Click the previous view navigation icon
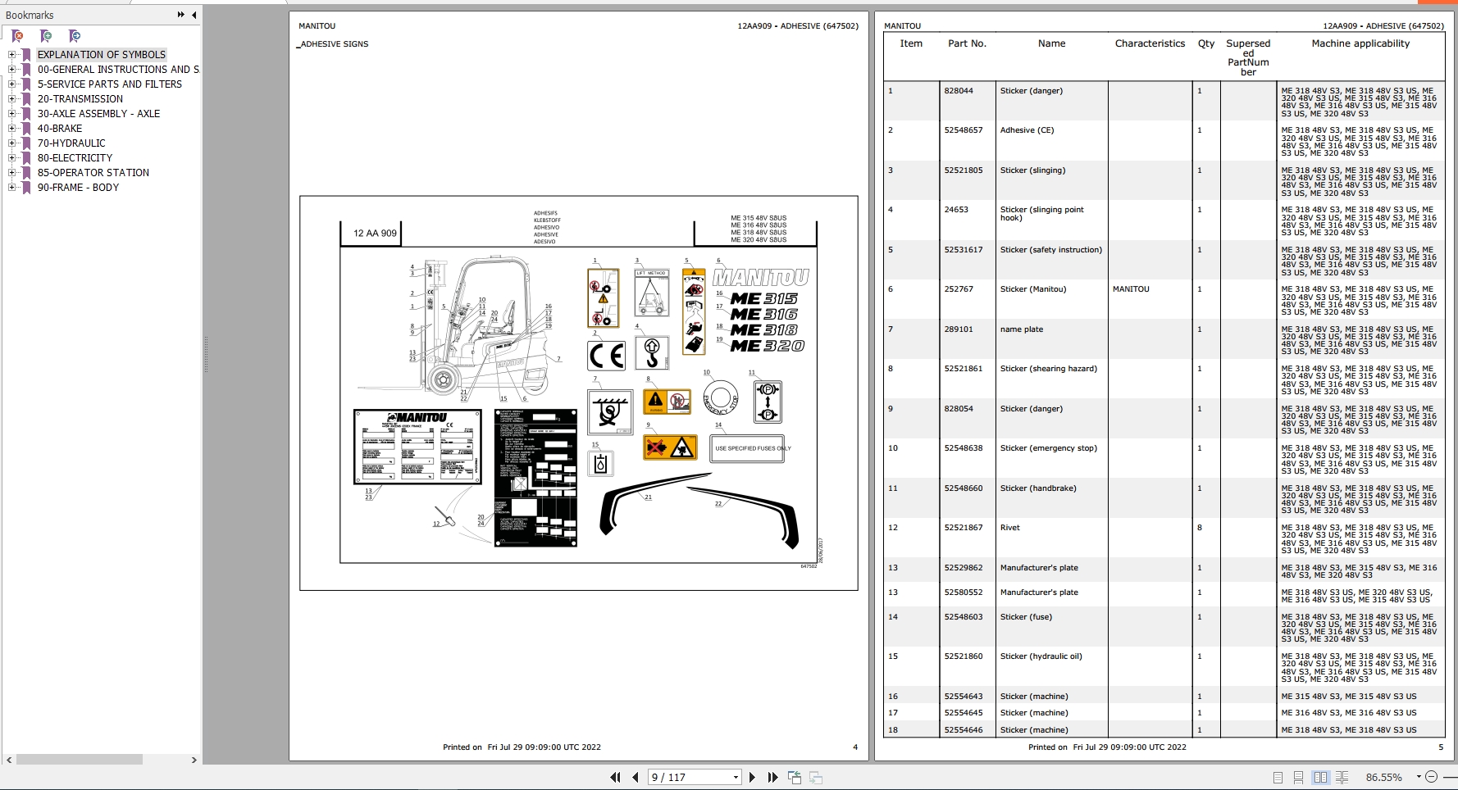 pyautogui.click(x=795, y=777)
